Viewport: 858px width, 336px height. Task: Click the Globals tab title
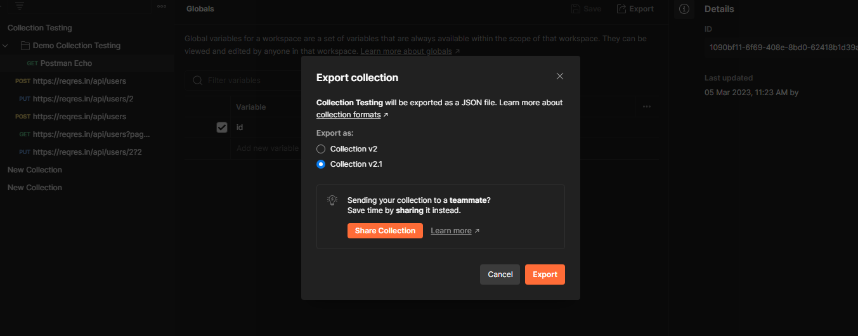point(200,9)
